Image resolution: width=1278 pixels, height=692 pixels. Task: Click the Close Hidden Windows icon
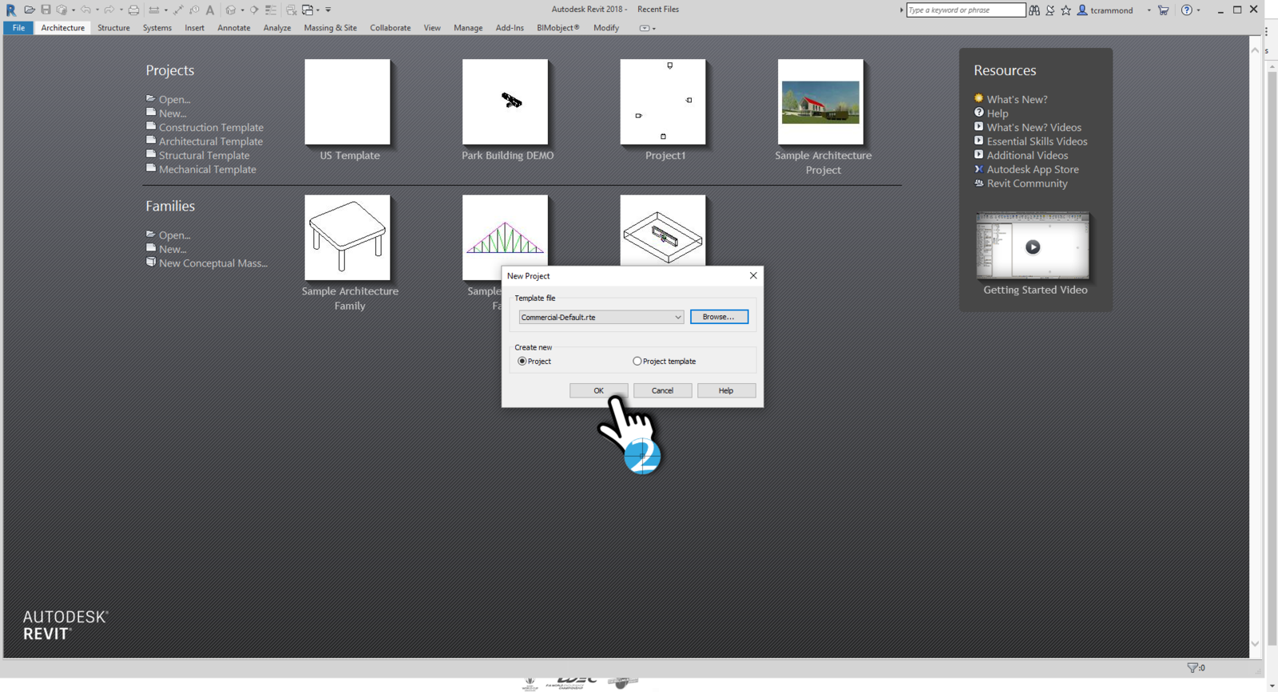[x=292, y=10]
